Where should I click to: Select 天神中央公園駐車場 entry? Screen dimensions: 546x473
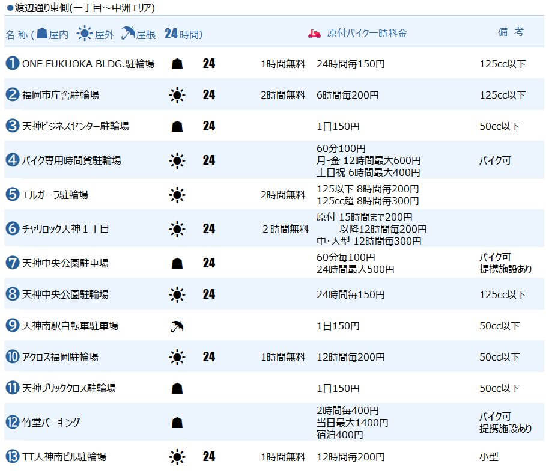pyautogui.click(x=65, y=263)
